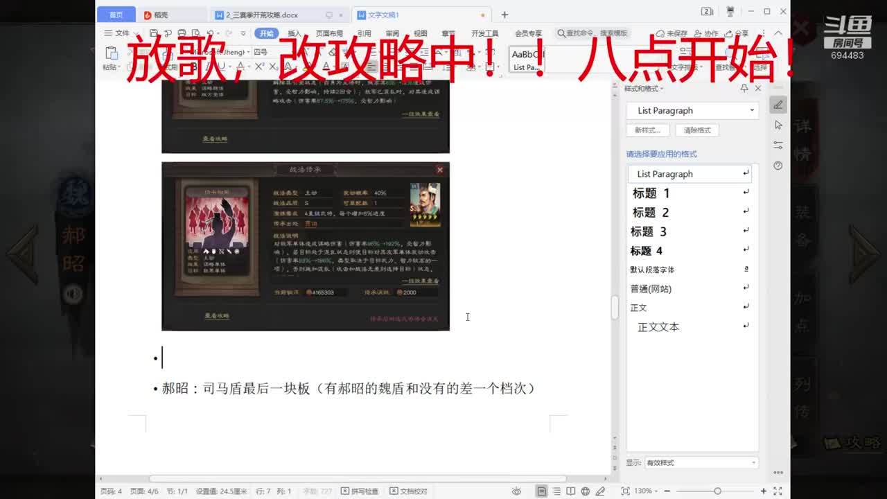Expand the List Paragraph style dropdown

coord(752,110)
